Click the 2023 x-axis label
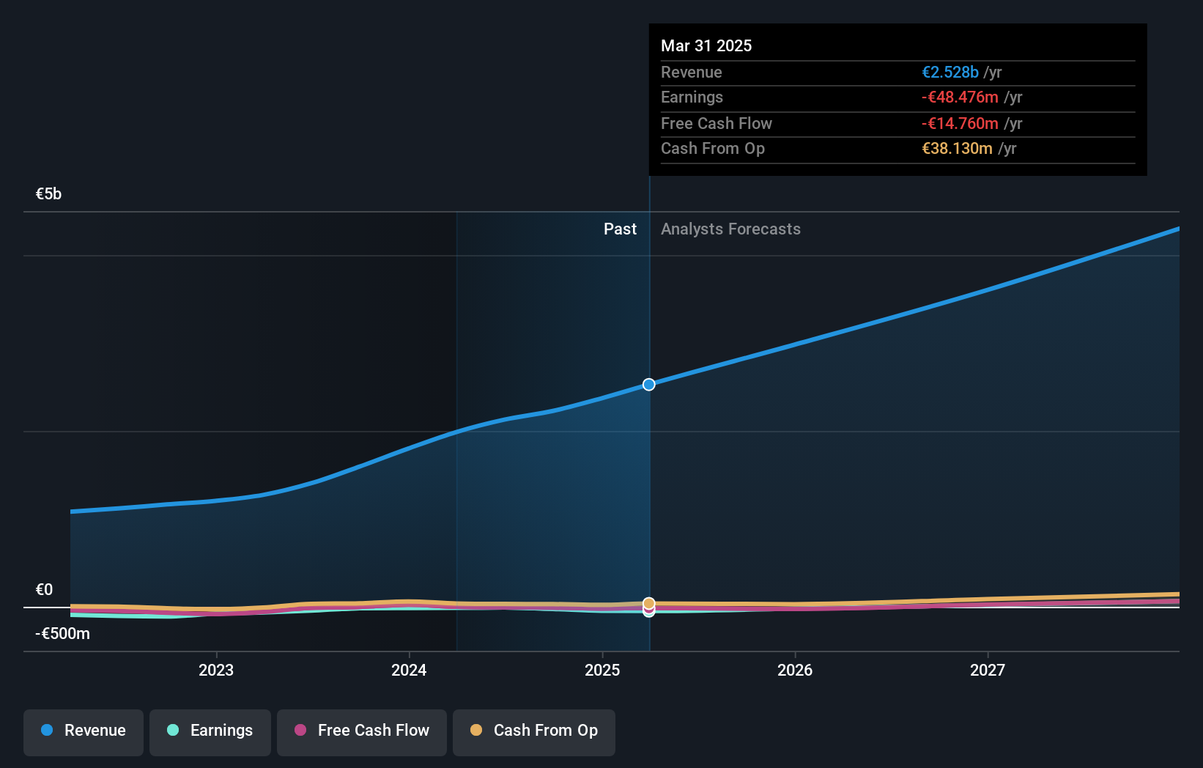1203x768 pixels. point(216,670)
